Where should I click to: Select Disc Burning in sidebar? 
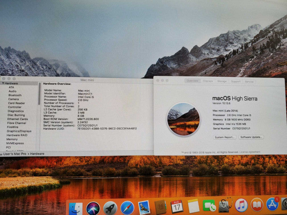16,115
